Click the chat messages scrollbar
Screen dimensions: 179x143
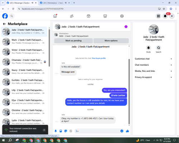pos(129,92)
